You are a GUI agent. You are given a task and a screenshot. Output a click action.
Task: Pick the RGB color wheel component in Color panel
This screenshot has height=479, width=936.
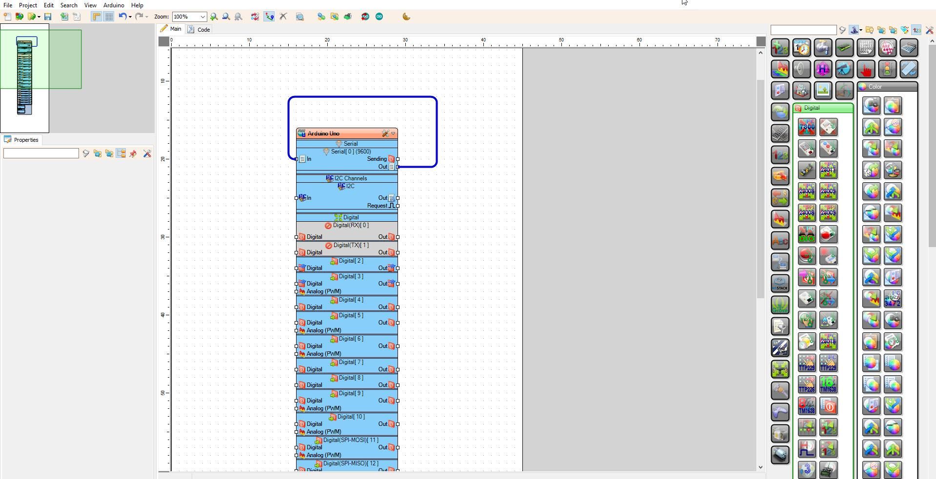(871, 106)
